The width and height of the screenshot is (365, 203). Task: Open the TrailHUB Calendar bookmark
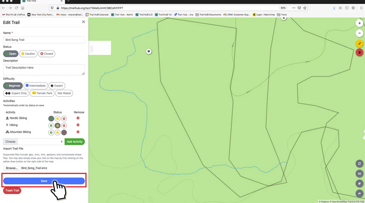(97, 15)
